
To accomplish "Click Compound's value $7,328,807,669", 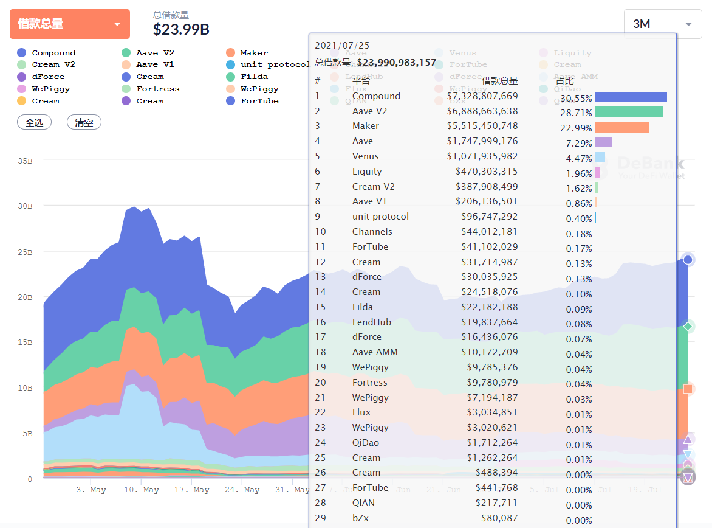I will [482, 96].
